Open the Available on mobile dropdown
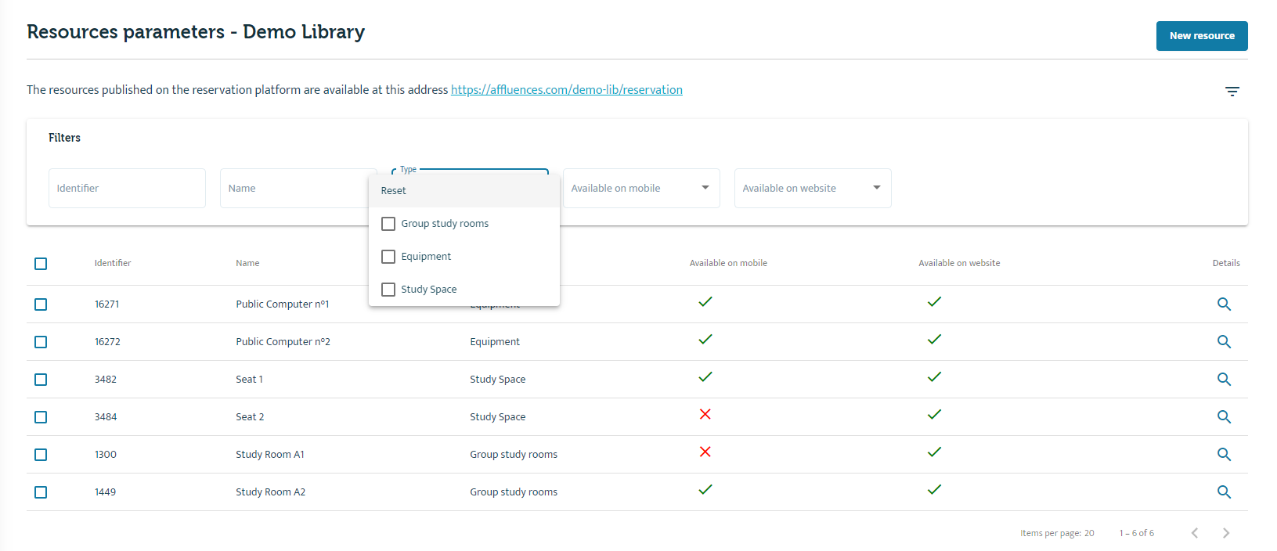Viewport: 1277px width, 551px height. pos(641,188)
